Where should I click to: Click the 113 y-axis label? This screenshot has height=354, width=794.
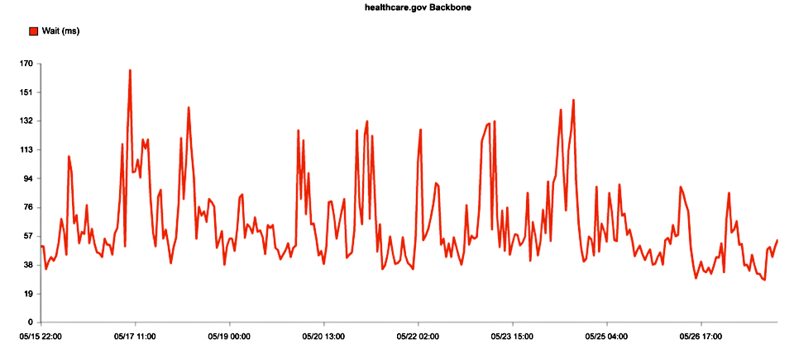[26, 150]
